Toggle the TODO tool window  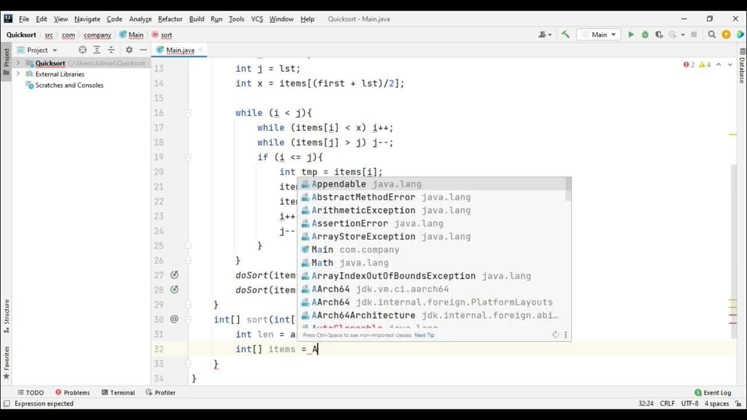(31, 393)
